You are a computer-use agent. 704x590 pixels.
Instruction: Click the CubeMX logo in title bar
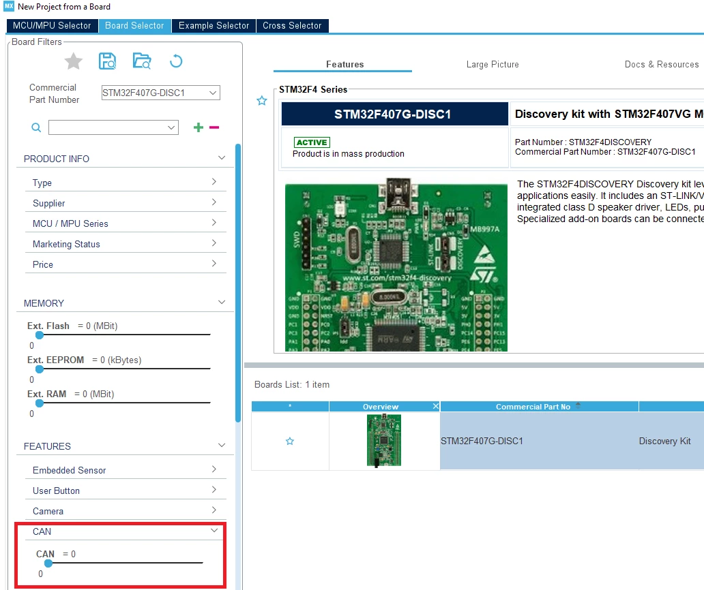click(x=9, y=6)
